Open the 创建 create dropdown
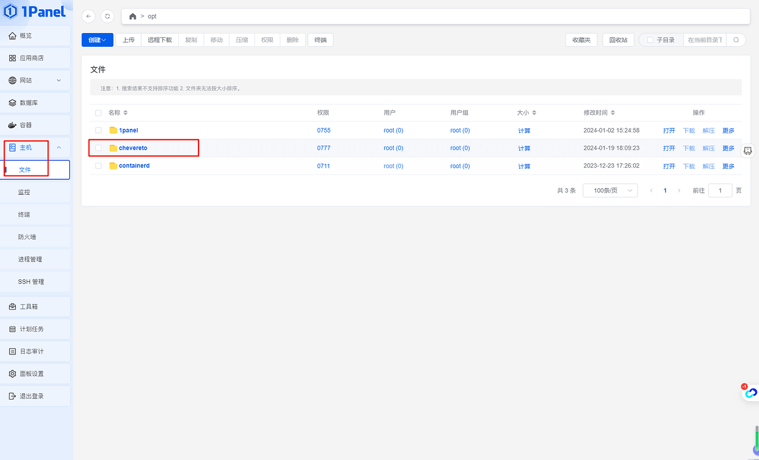The width and height of the screenshot is (759, 460). [x=97, y=40]
